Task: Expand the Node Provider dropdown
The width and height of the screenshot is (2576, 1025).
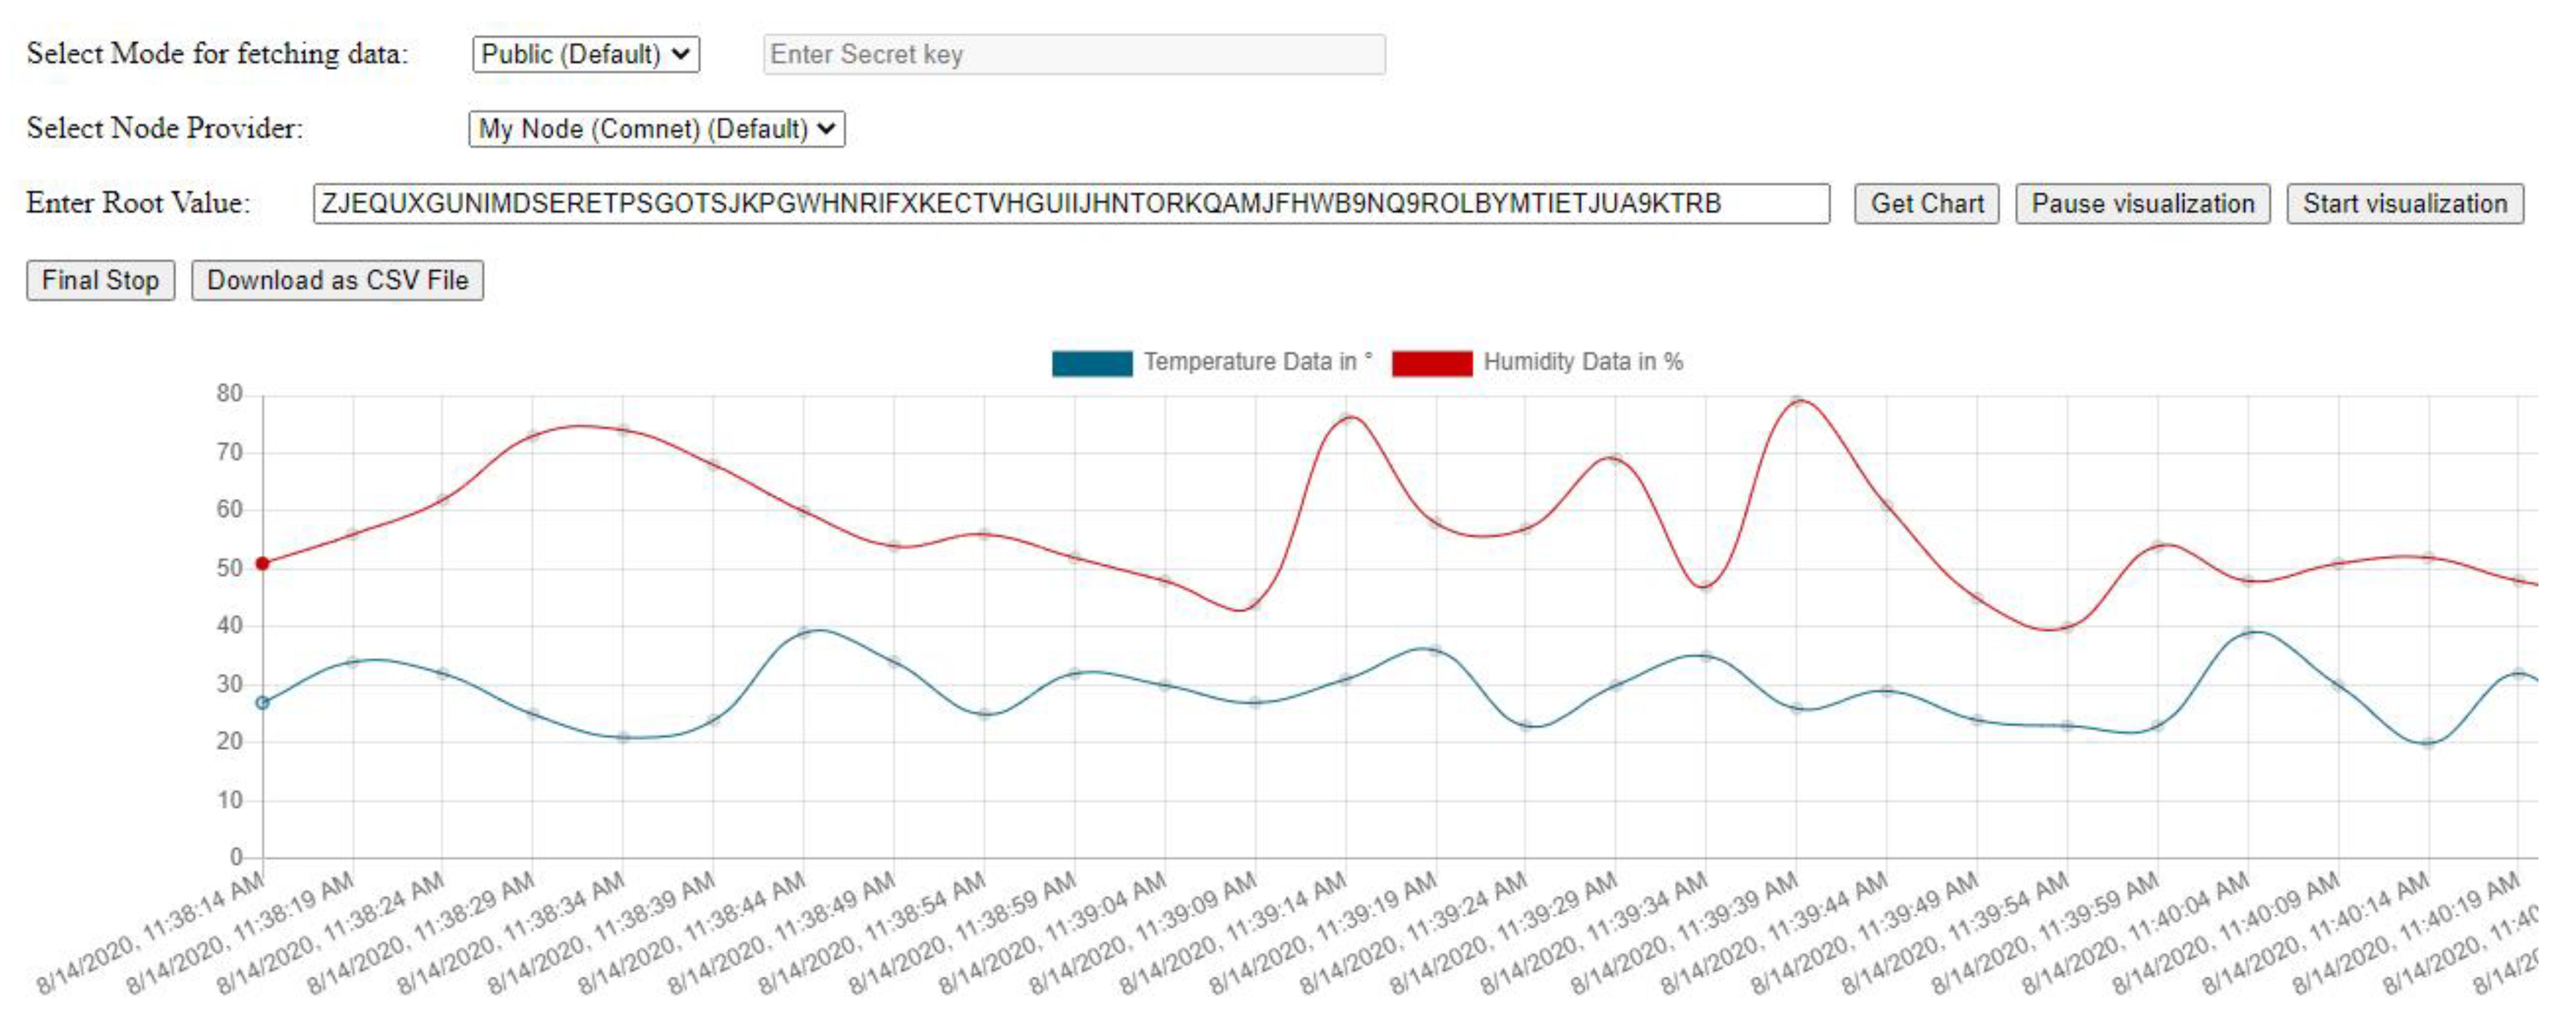Action: point(656,129)
